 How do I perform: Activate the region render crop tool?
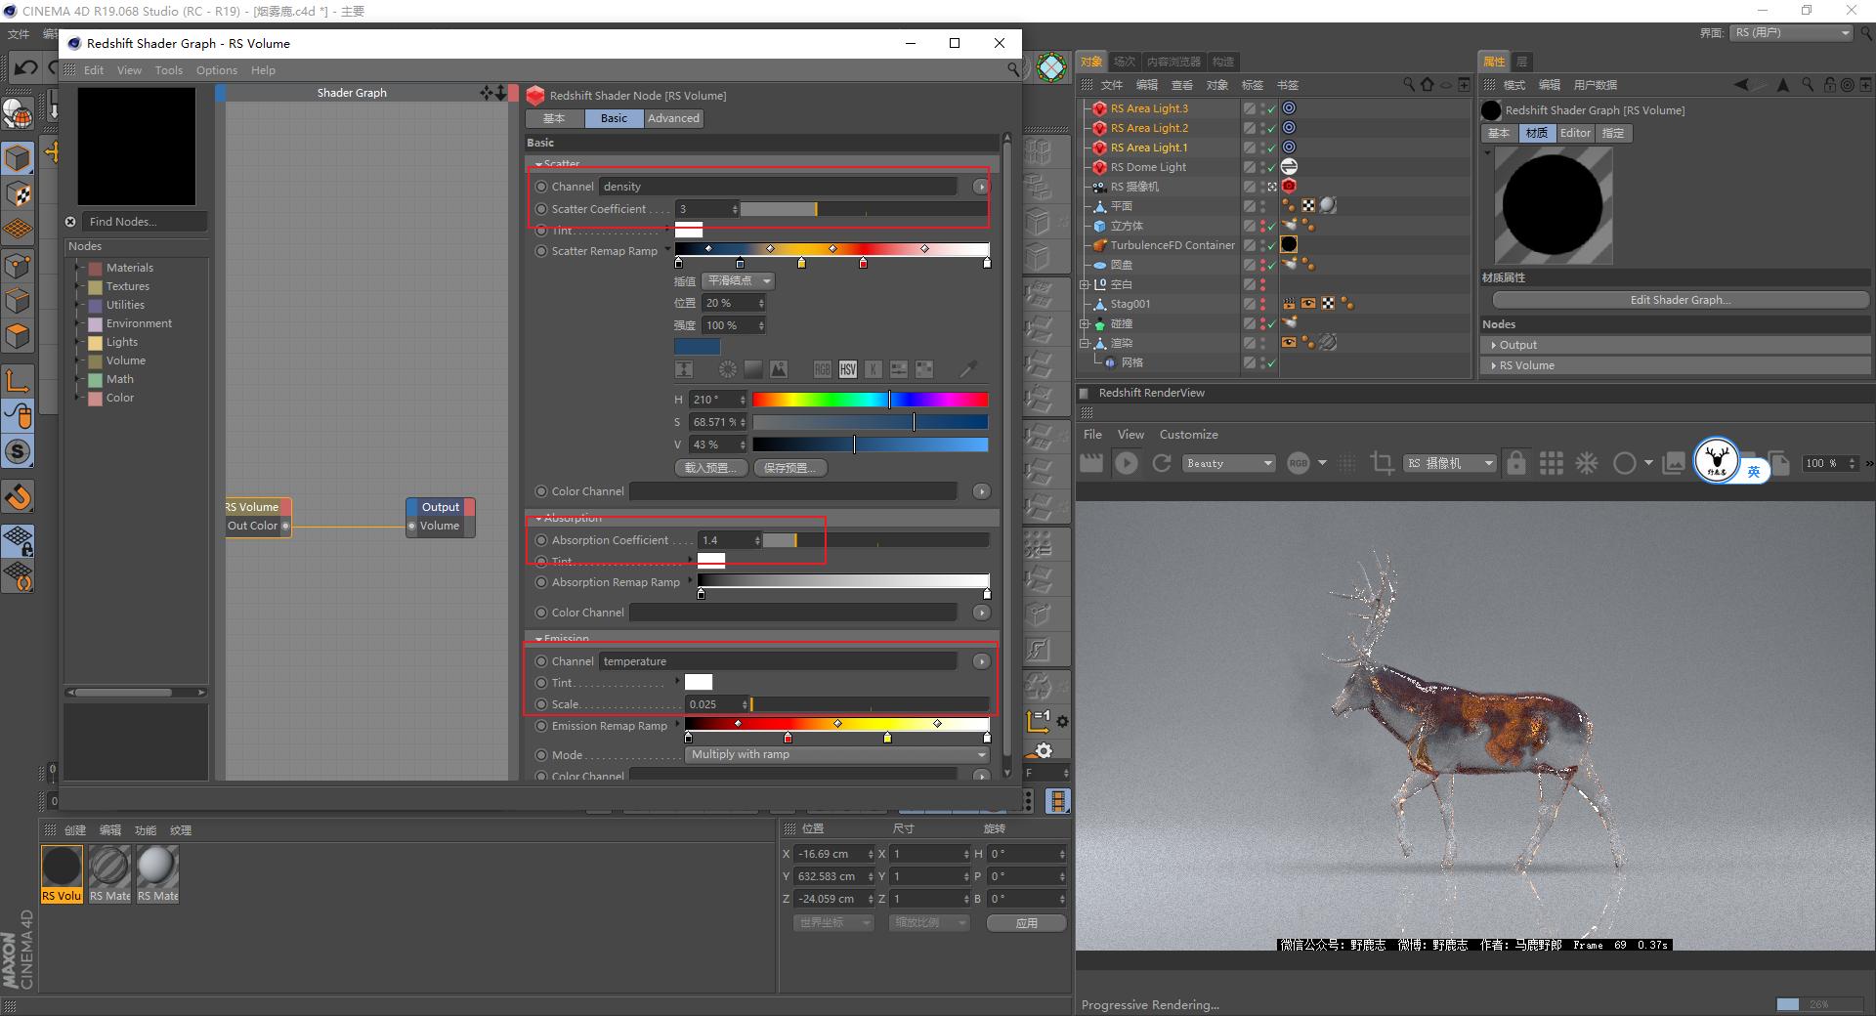[1382, 463]
